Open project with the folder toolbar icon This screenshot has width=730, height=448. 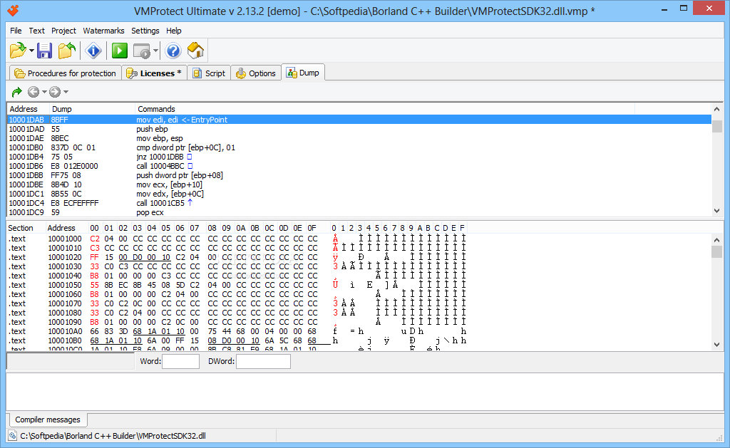18,51
